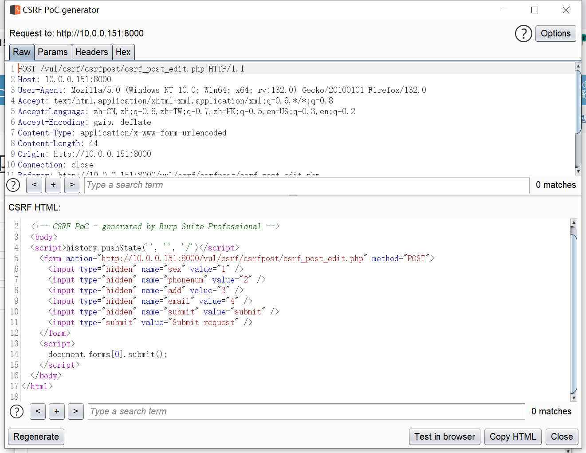
Task: Click the request pane vertical scrollbar thumb
Action: point(578,101)
